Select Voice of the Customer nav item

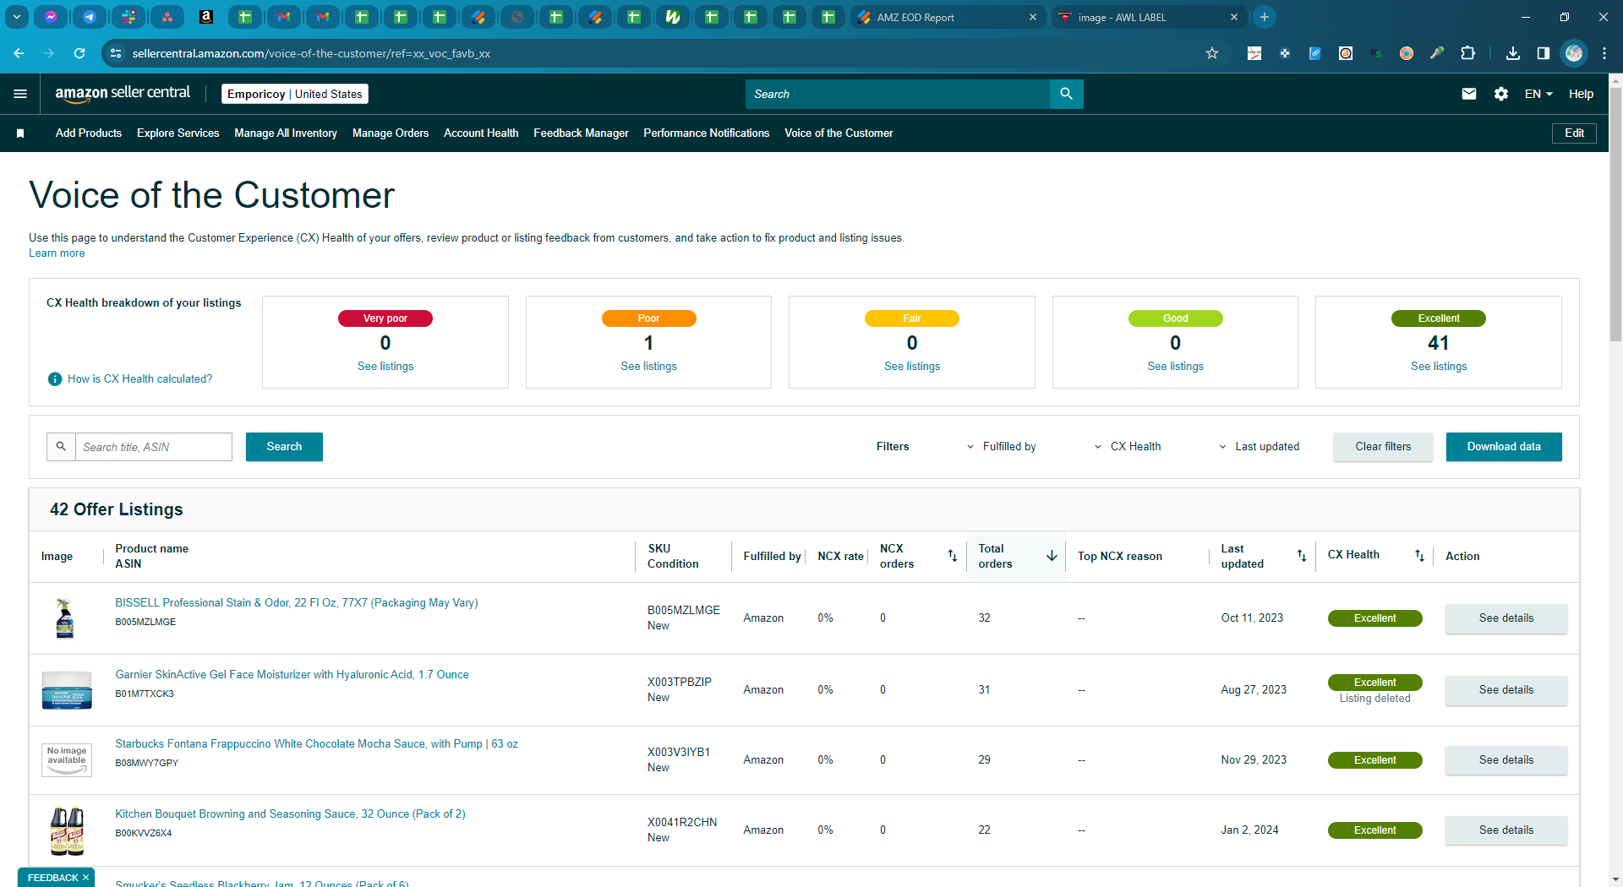839,133
